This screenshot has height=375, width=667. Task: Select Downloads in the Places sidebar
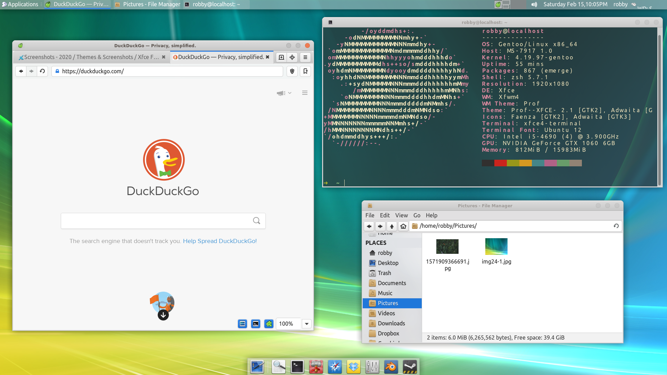point(392,323)
